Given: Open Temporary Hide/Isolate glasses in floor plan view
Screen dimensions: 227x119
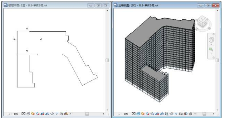Looking at the screenshot, I should pos(52,114).
